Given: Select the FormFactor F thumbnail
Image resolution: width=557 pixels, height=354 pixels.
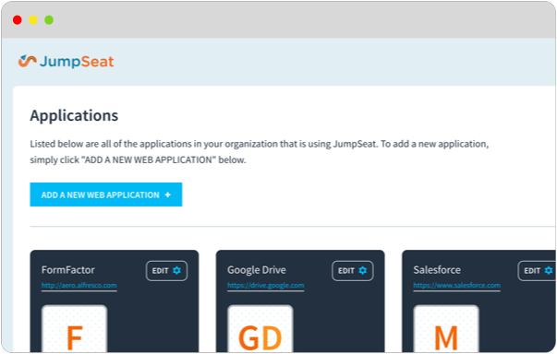Looking at the screenshot, I should [75, 328].
